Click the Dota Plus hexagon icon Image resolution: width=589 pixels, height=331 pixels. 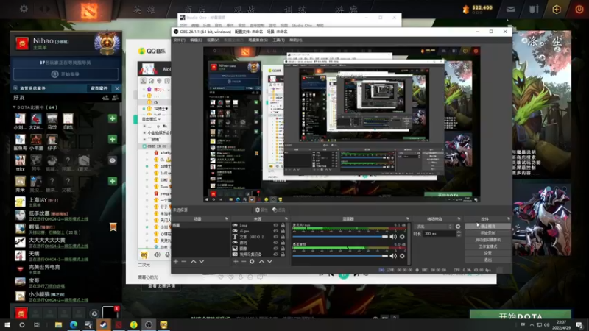pos(557,10)
